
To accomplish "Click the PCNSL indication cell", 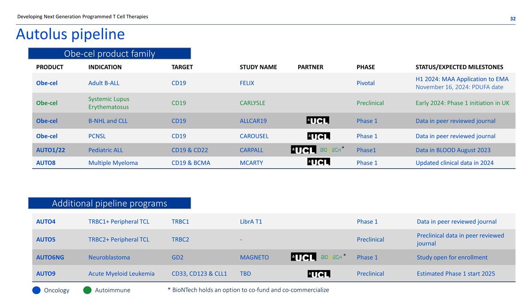I will [97, 136].
